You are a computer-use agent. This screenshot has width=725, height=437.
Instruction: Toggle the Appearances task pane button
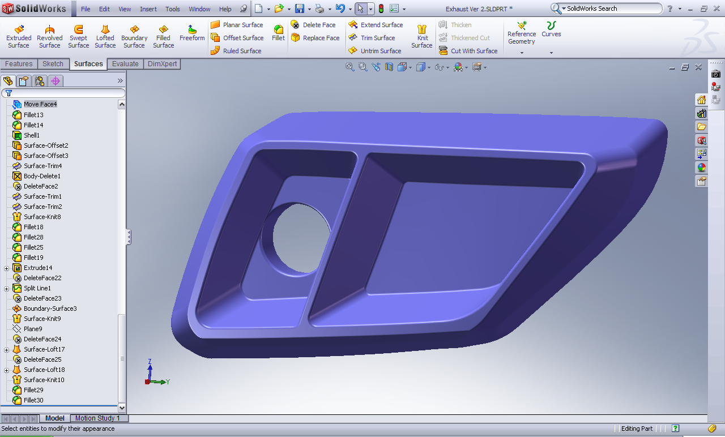(702, 168)
